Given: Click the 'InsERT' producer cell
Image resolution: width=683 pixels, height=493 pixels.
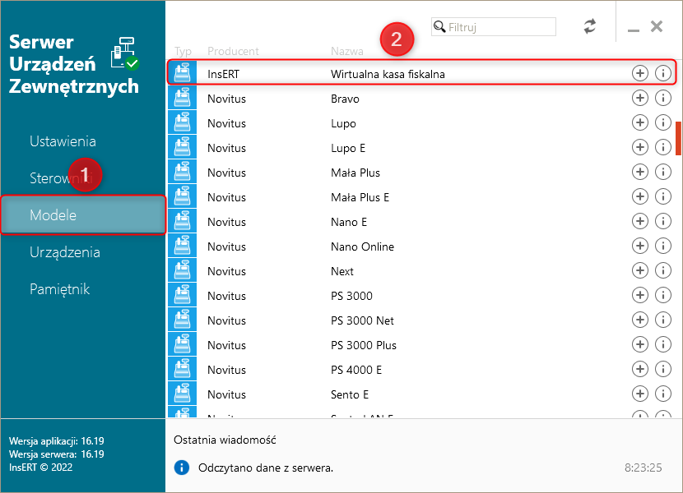Looking at the screenshot, I should [224, 74].
